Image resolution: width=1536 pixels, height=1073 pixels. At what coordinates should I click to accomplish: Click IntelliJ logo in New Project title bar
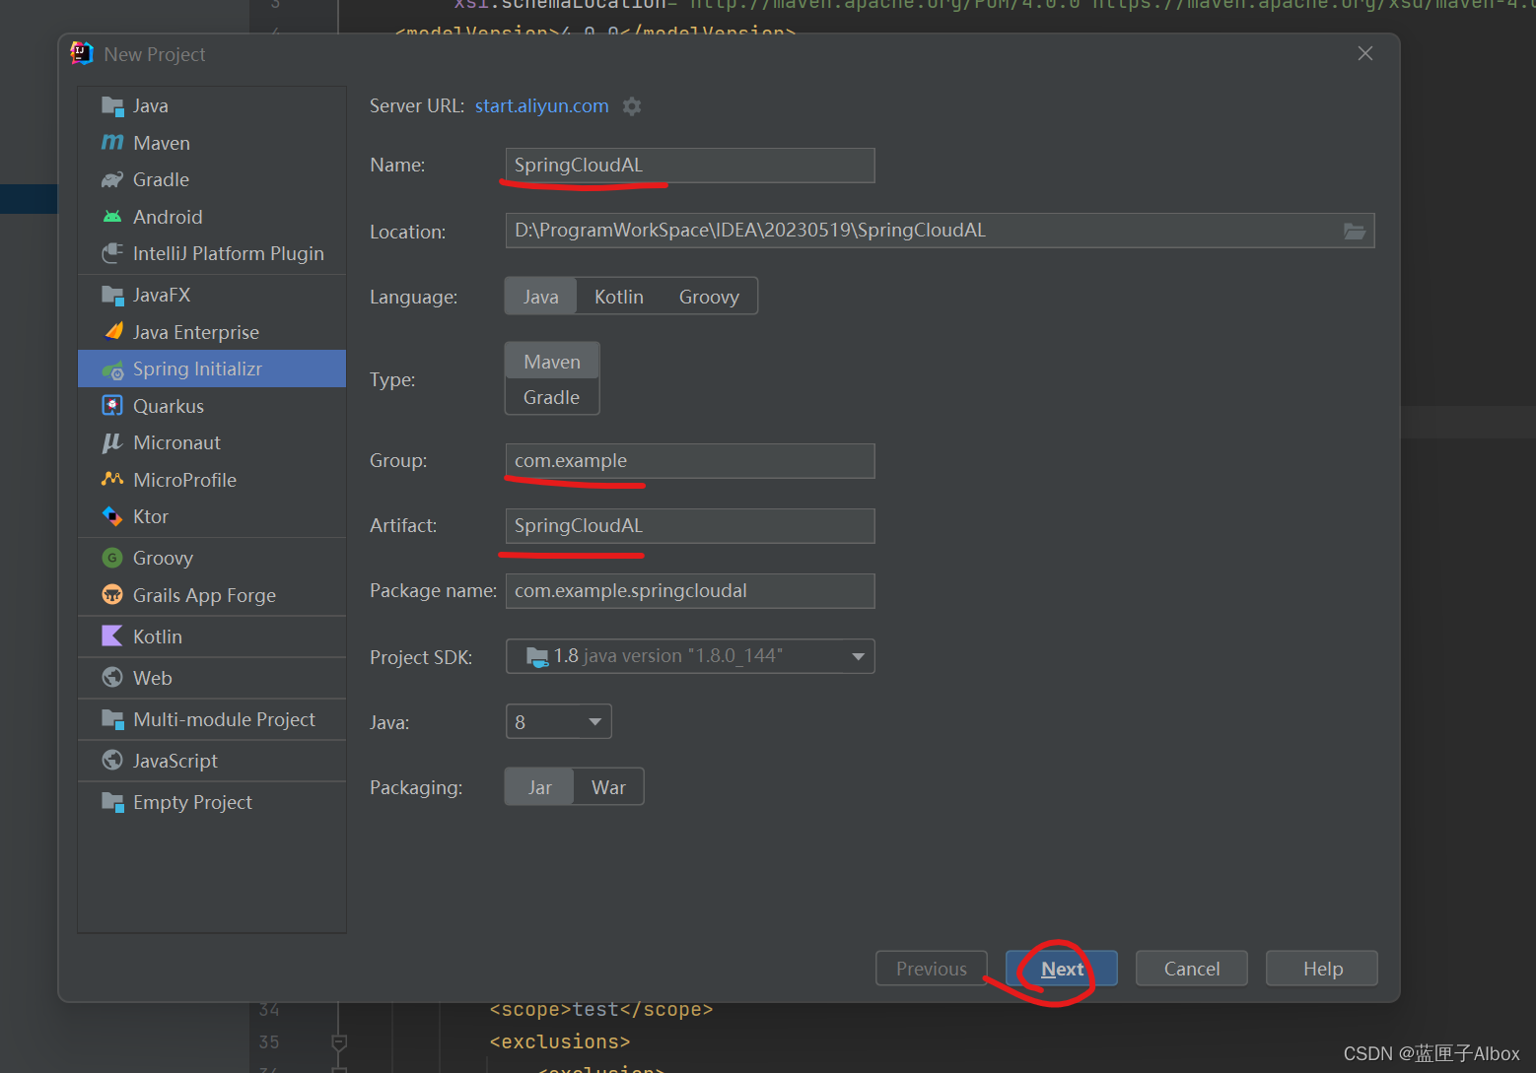coord(82,54)
